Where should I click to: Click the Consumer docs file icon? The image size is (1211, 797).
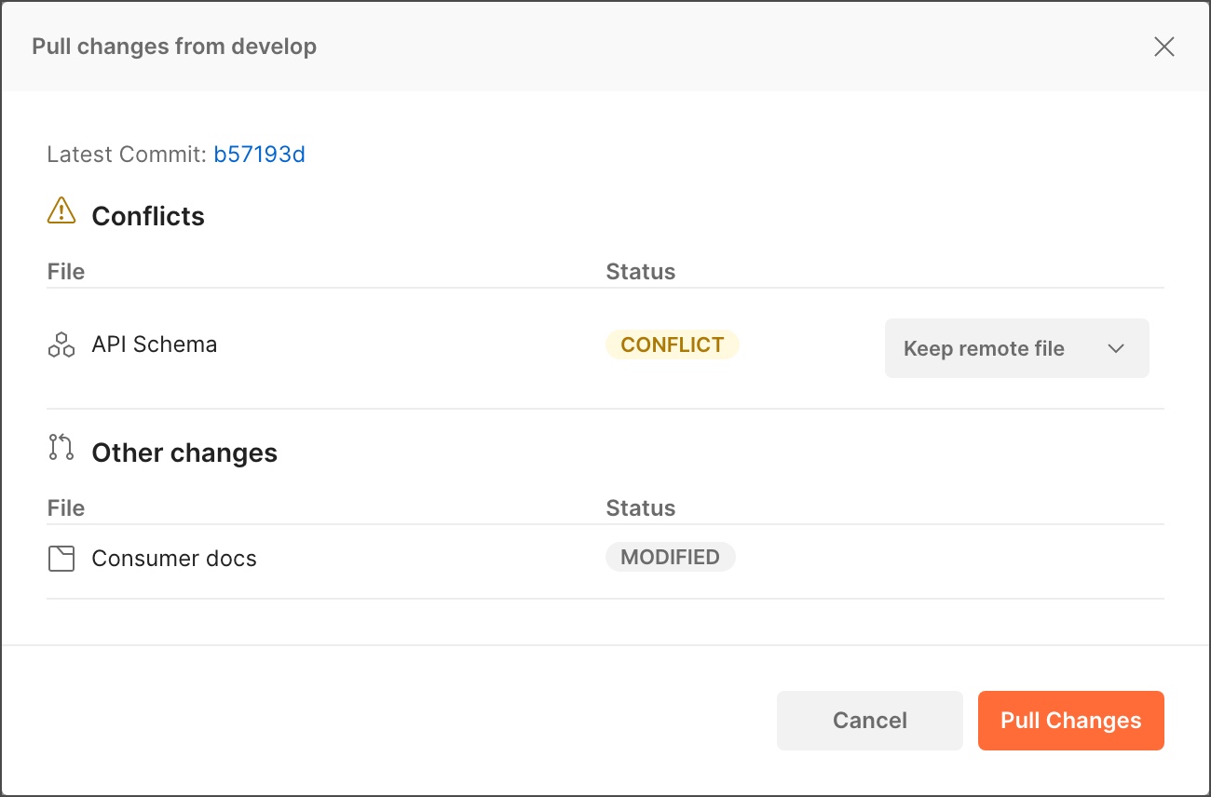(x=61, y=559)
